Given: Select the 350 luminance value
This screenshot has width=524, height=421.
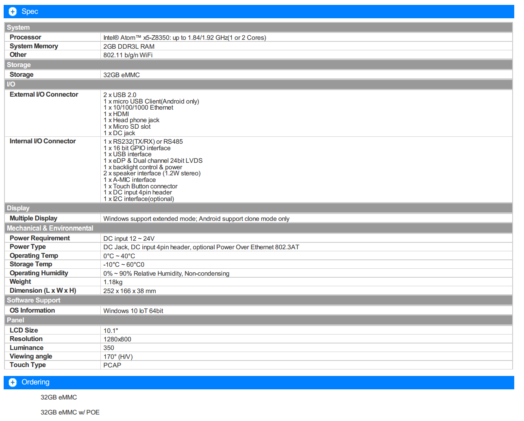Looking at the screenshot, I should click(109, 348).
